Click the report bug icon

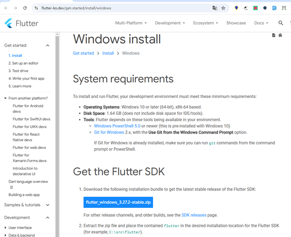[x=280, y=35]
